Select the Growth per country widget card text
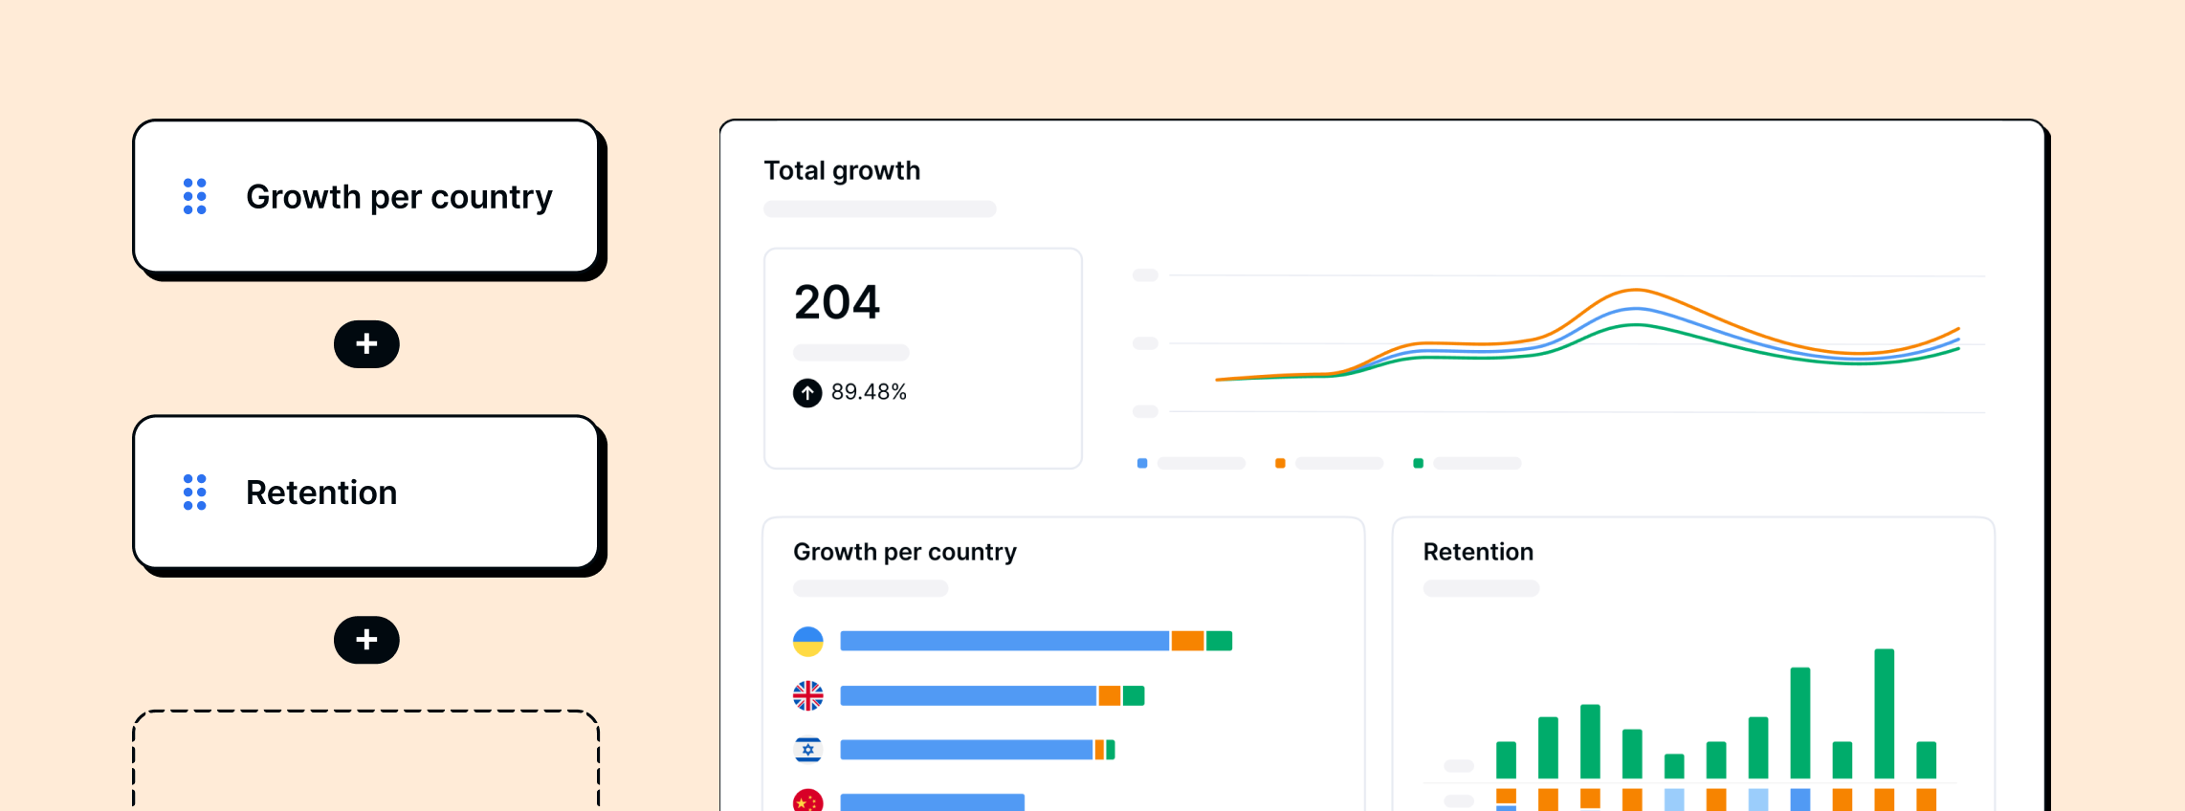This screenshot has width=2185, height=811. tap(399, 197)
